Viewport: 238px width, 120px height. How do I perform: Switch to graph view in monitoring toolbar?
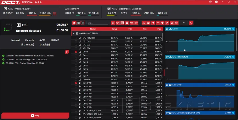tap(83, 23)
